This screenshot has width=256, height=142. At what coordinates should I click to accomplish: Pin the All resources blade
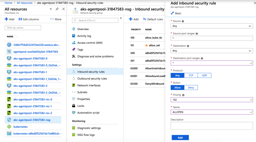[x=57, y=9]
